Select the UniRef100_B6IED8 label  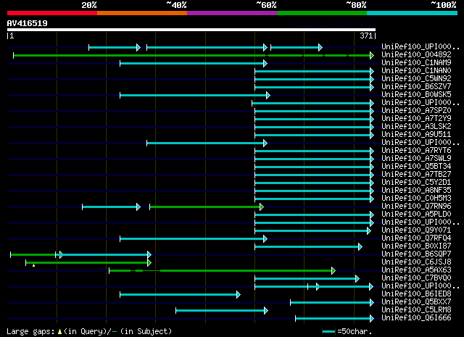click(x=416, y=294)
